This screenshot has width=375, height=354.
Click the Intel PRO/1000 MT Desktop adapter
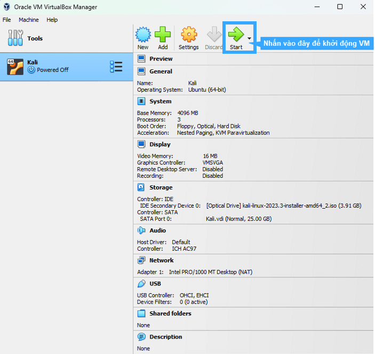(211, 272)
